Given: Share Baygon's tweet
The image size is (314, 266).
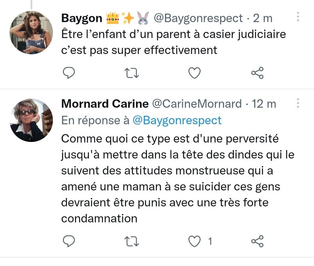Looking at the screenshot, I should coord(257,73).
